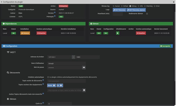Screen dimensions: 176x106
Task: Click the add topic plus button
Action: click(x=84, y=90)
